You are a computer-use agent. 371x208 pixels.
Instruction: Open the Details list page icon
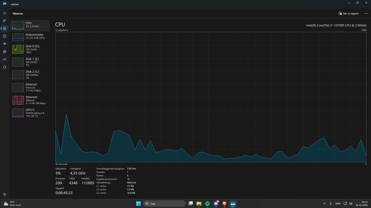click(x=5, y=59)
